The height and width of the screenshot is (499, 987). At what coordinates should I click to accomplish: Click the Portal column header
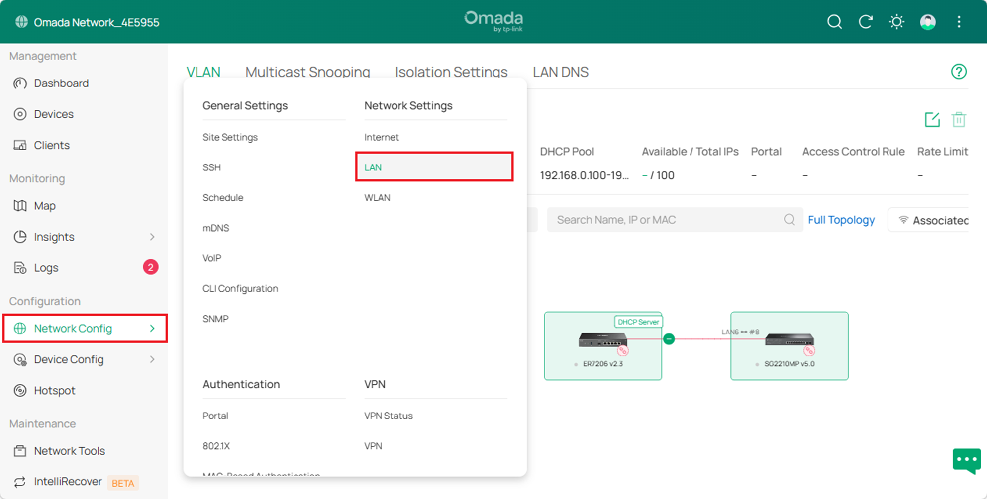(766, 152)
